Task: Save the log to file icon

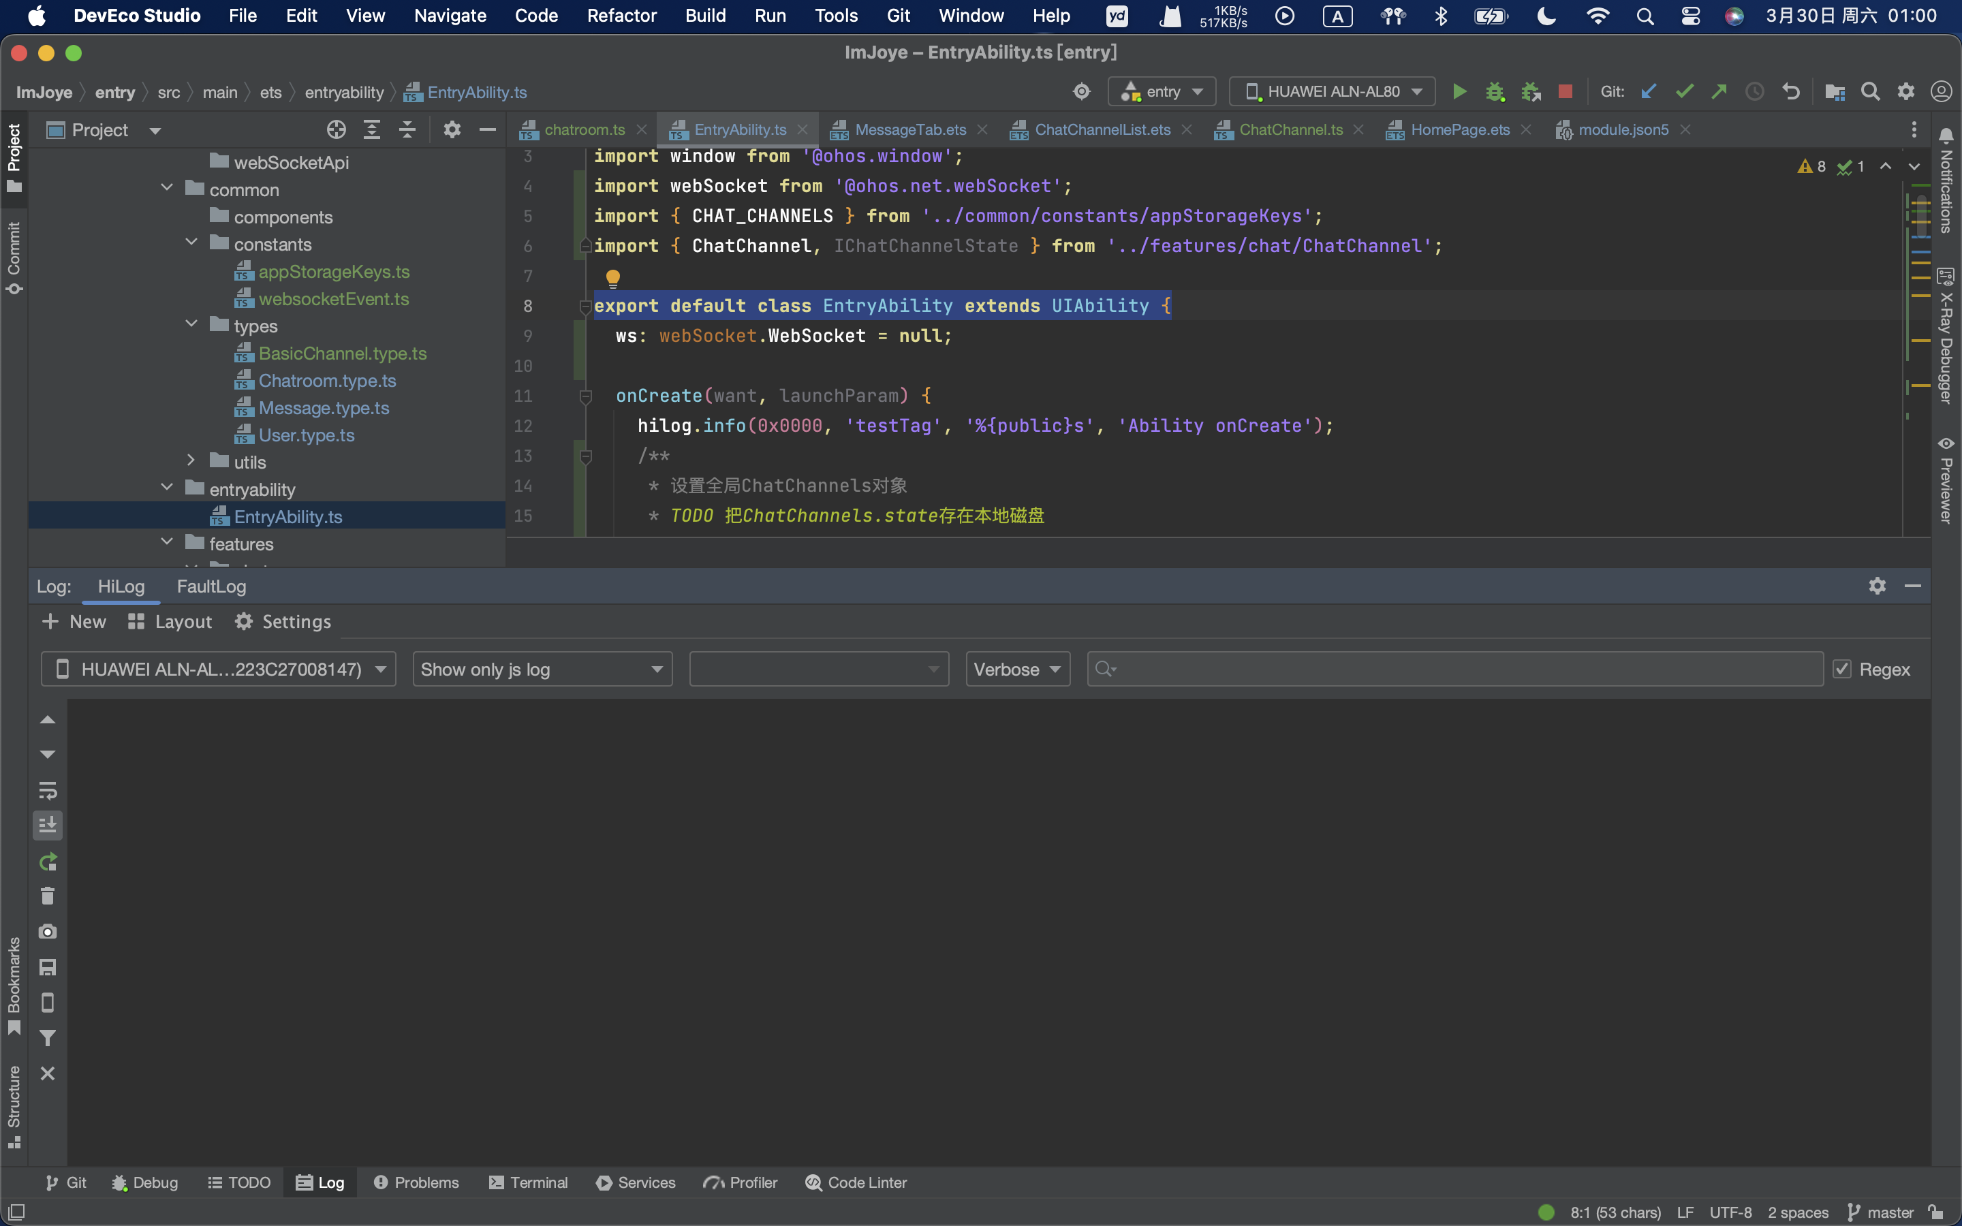Action: click(x=48, y=967)
